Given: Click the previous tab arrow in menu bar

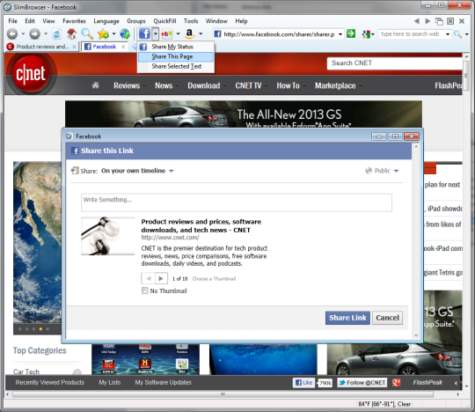Looking at the screenshot, I should click(x=417, y=21).
